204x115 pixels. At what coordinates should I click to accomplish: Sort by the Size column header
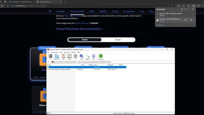[83, 65]
